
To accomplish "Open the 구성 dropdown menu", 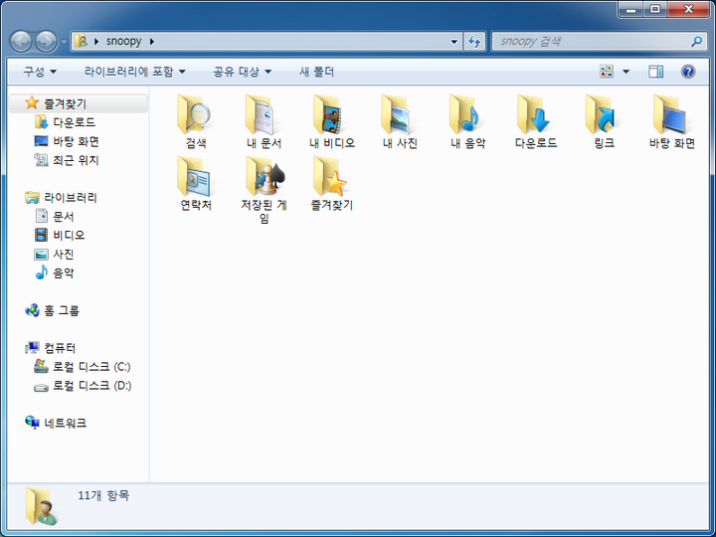I will tap(40, 72).
